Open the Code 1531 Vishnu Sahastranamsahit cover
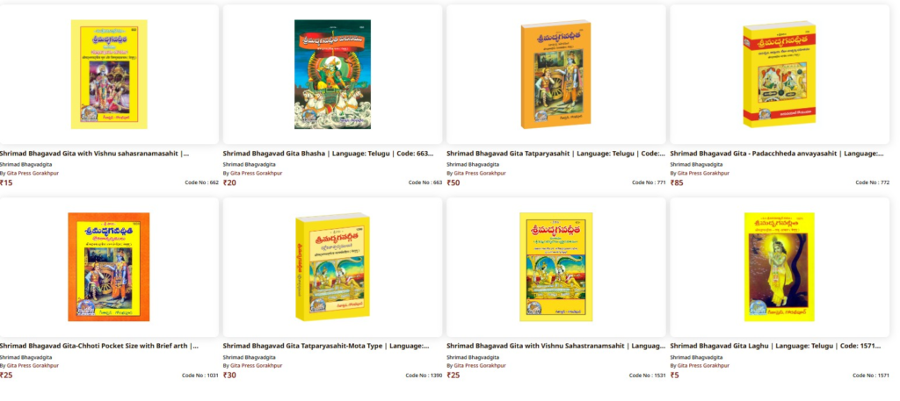 coord(555,267)
